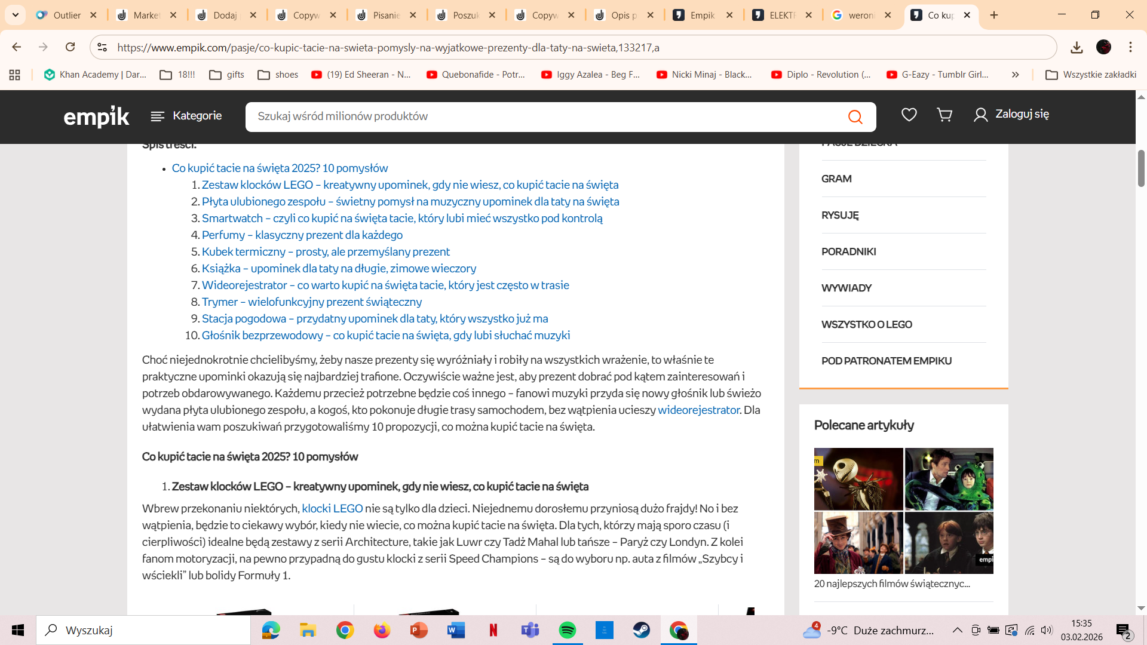Reload the page with refresh icon

coord(70,47)
